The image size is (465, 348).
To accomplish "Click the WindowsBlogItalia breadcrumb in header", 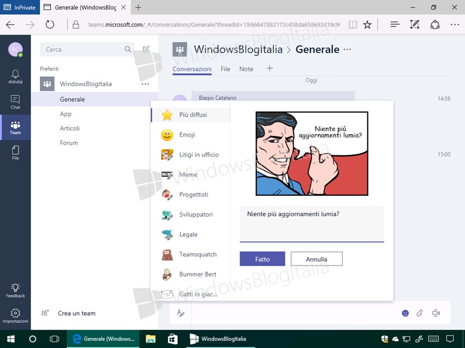I will point(238,49).
